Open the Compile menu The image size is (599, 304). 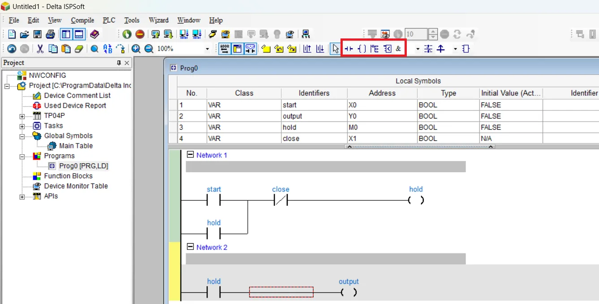click(x=82, y=20)
